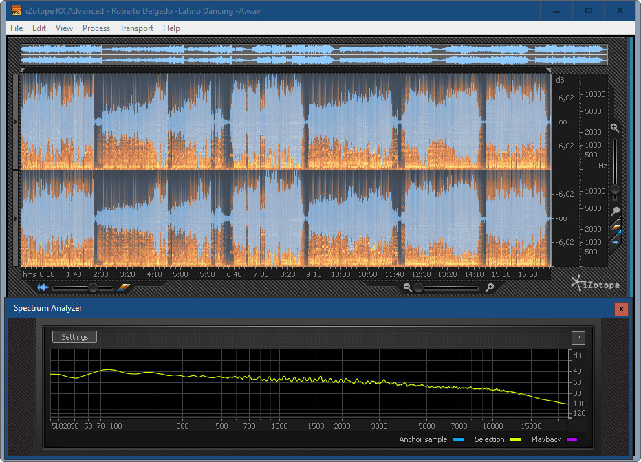Click the horizontal zoom out magnifier
The height and width of the screenshot is (462, 641).
[408, 287]
